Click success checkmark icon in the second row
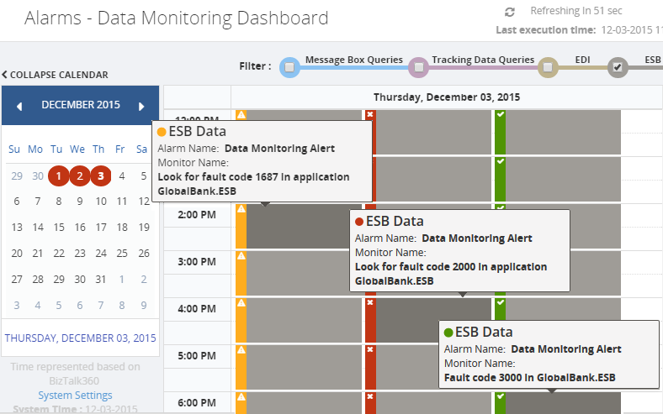663x414 pixels. point(501,161)
